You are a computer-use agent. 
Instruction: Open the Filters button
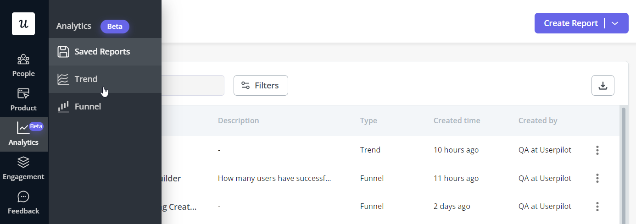[x=261, y=86]
